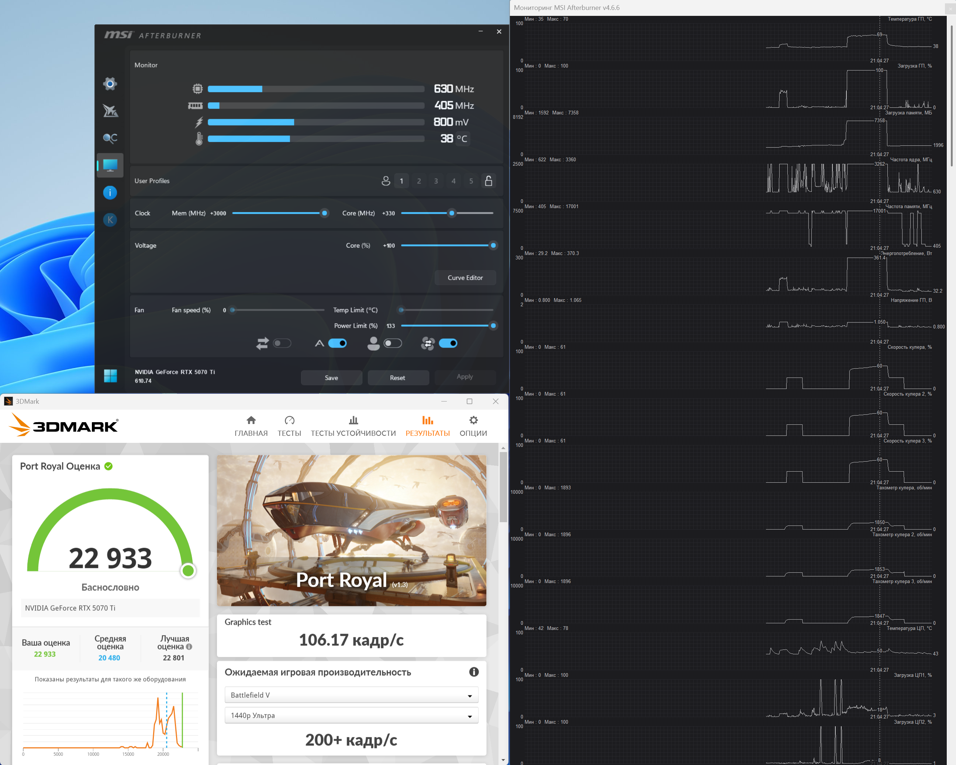
Task: Click the green verified checkmark near Port Royal
Action: (x=108, y=466)
